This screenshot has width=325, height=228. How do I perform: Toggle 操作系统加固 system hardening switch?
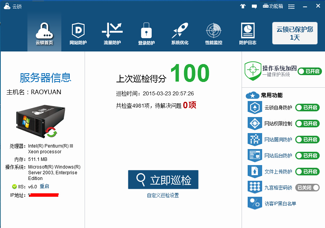tap(309, 71)
